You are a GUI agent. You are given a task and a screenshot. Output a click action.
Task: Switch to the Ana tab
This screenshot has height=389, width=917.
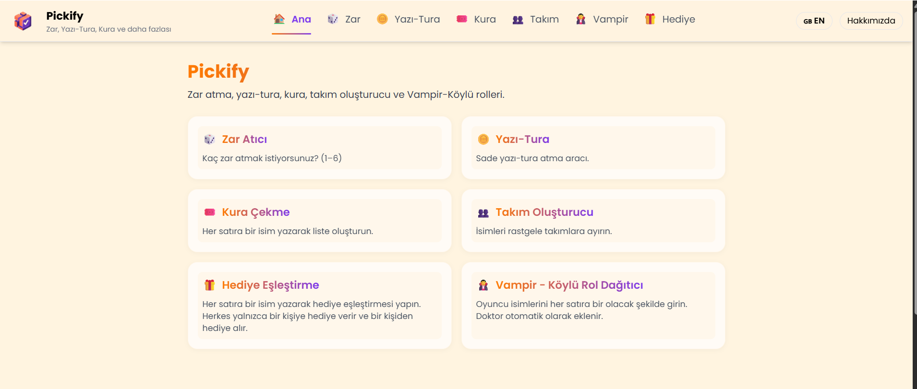point(291,20)
